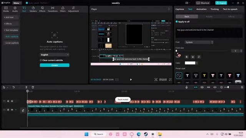Click the Windows Start button

click(86, 134)
